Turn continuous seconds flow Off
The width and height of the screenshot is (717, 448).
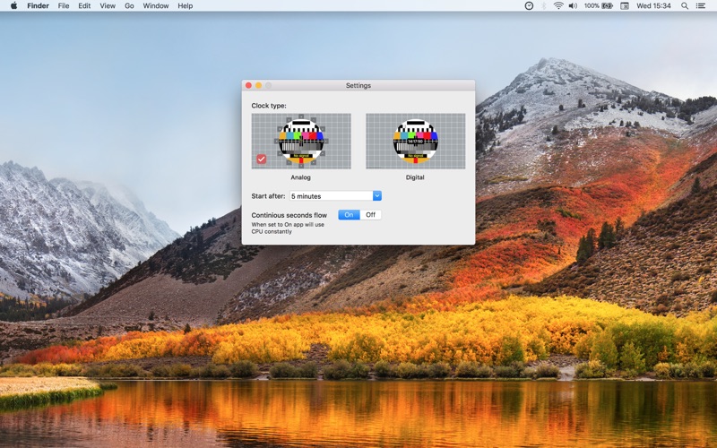[370, 215]
